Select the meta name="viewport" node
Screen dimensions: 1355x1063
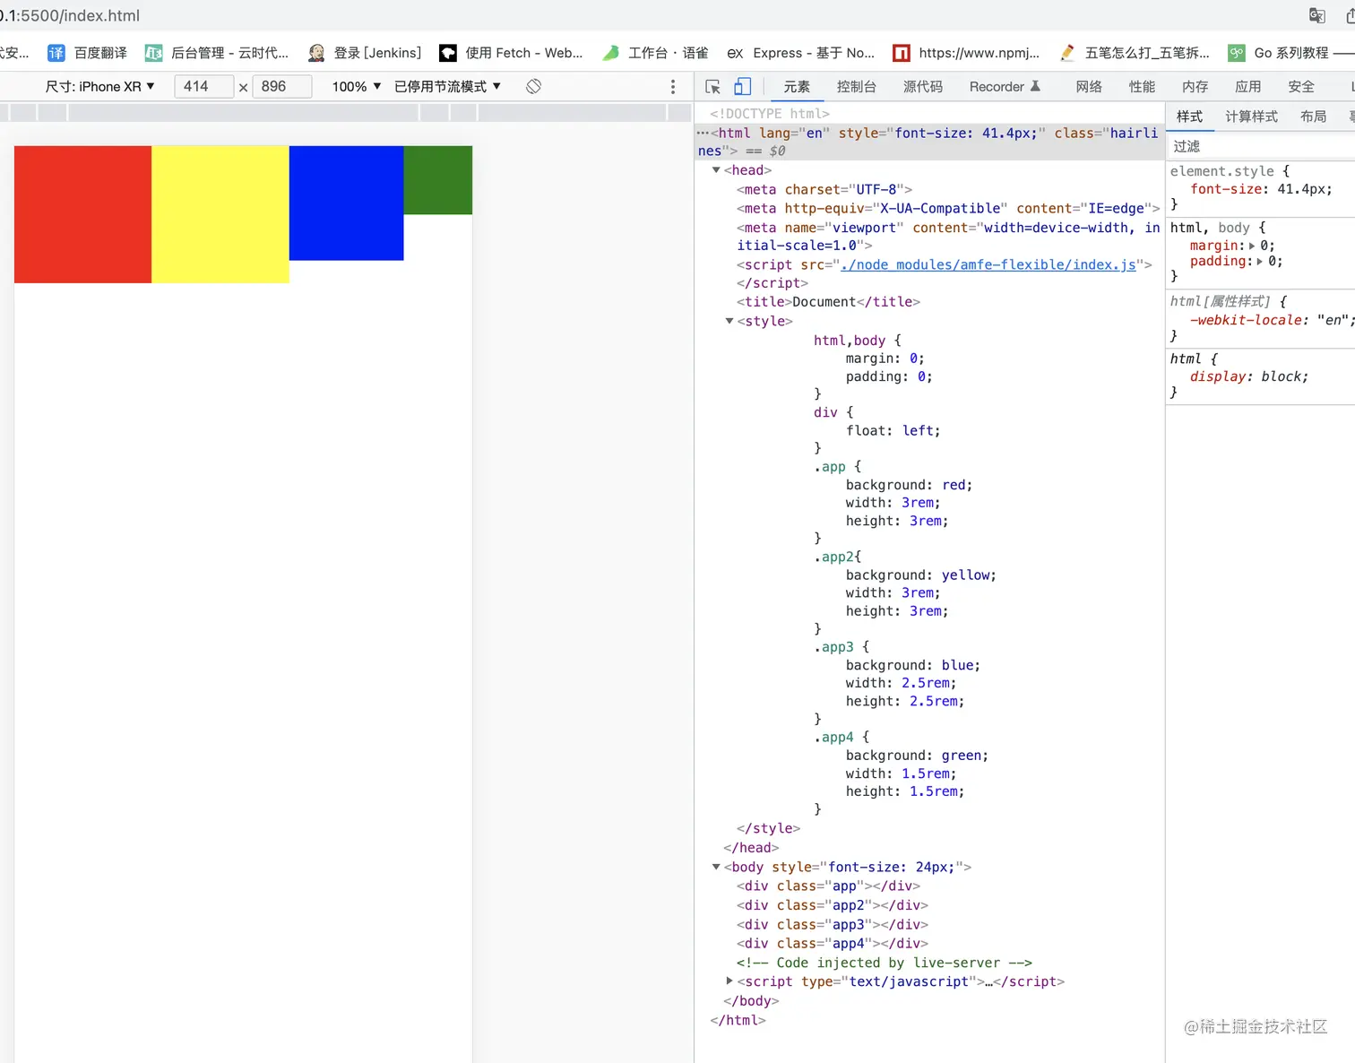(948, 237)
